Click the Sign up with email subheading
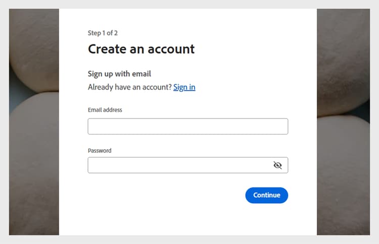The height and width of the screenshot is (244, 379). point(119,74)
